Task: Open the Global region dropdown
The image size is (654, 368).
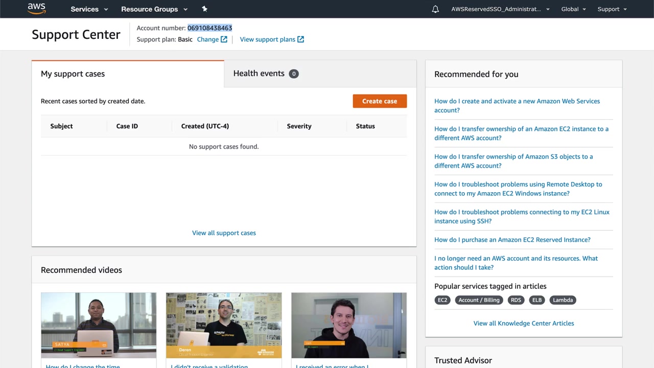Action: click(574, 9)
